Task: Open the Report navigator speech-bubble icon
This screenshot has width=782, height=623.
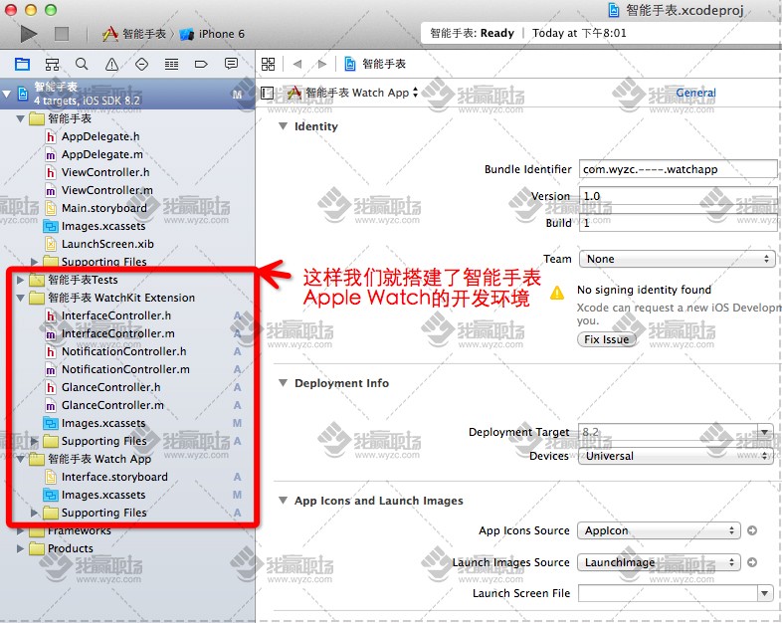Action: pos(231,64)
